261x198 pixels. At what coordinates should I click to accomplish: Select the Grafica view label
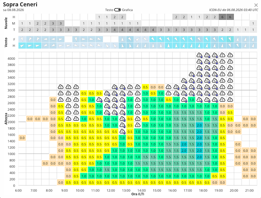[127, 10]
